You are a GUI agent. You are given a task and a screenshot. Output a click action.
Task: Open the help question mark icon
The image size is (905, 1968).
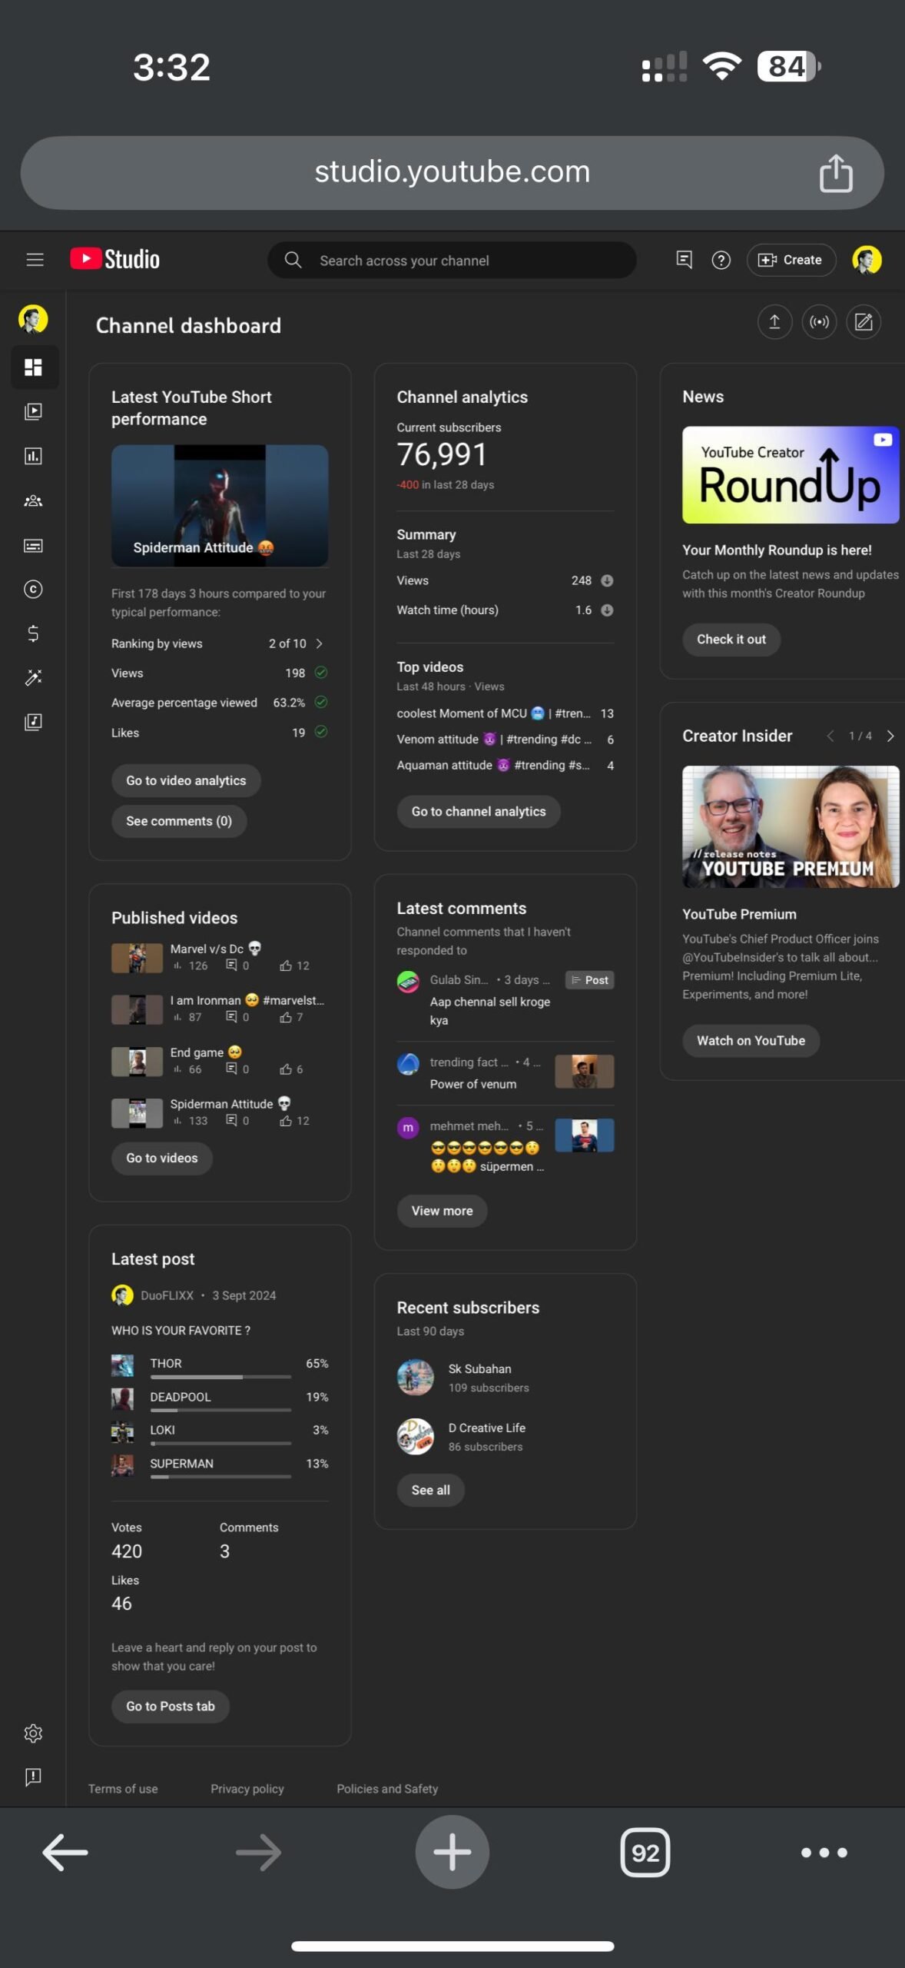coord(721,260)
